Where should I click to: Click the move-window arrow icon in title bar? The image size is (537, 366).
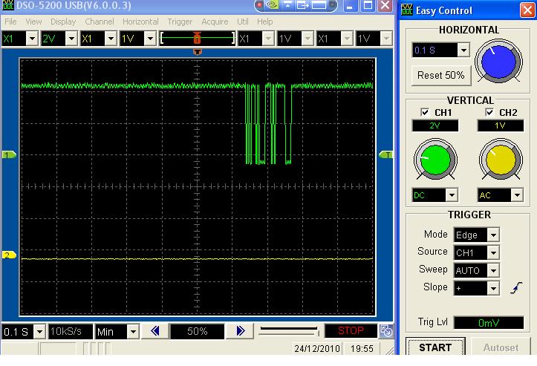tap(303, 4)
